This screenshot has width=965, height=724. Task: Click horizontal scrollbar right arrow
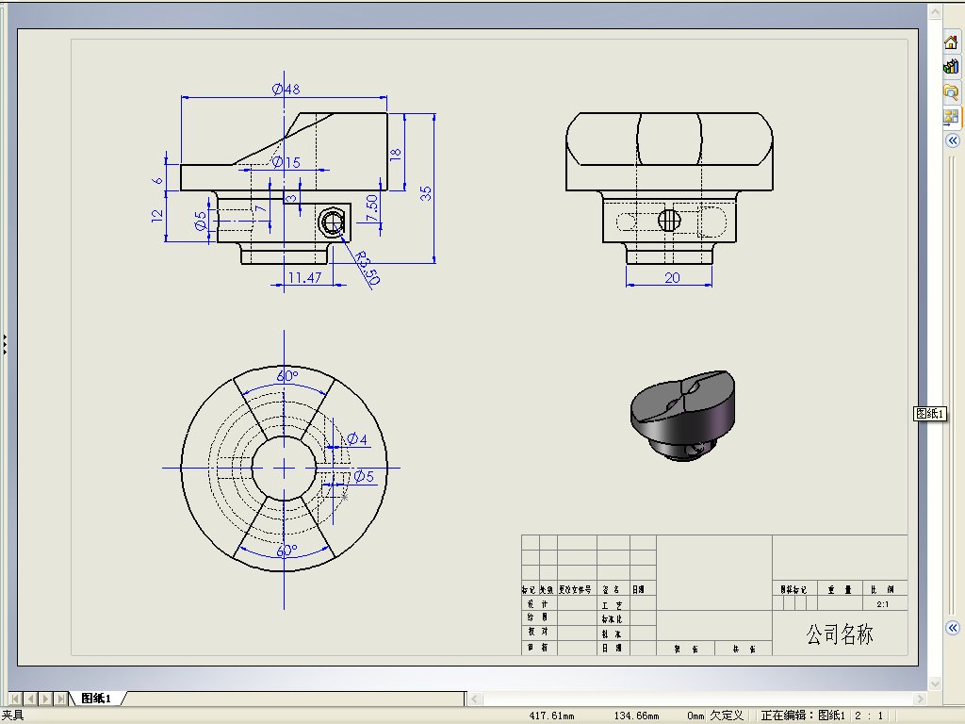(x=920, y=699)
